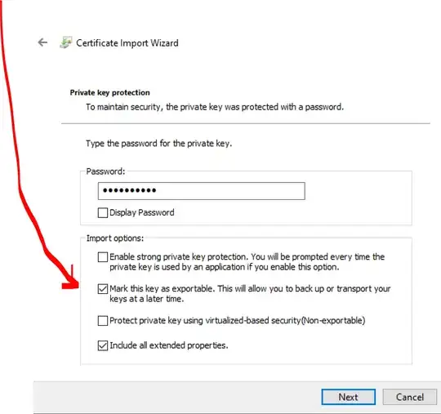Click the Cancel button
This screenshot has height=414, width=441.
[410, 397]
